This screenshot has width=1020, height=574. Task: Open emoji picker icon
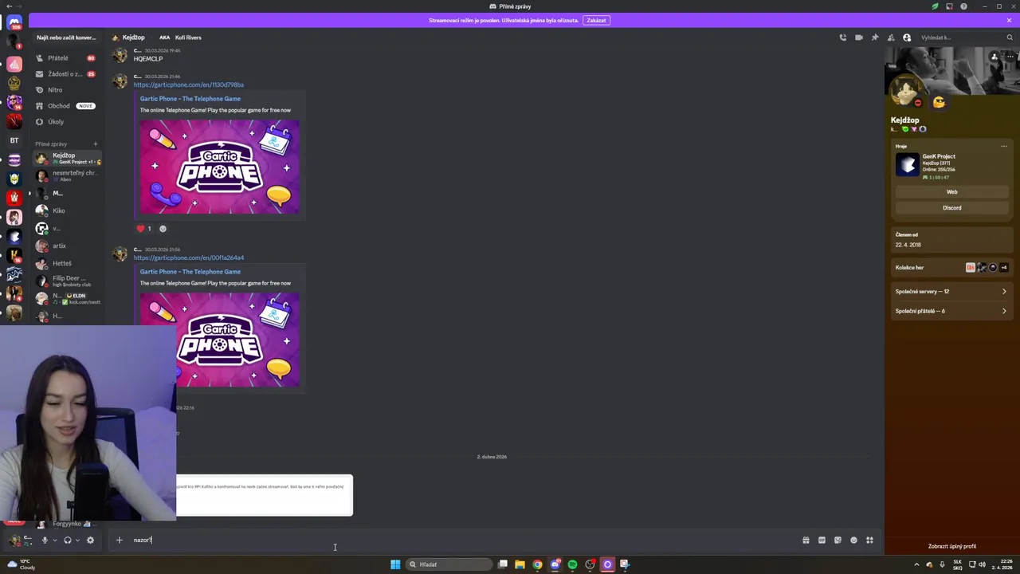(853, 540)
